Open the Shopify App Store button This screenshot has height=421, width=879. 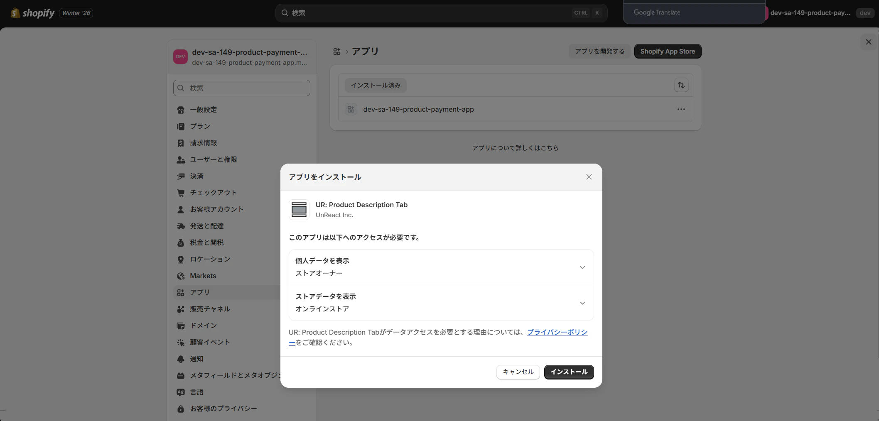[668, 51]
